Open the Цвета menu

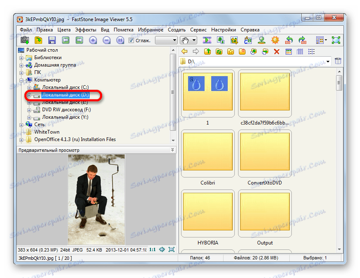(x=64, y=30)
